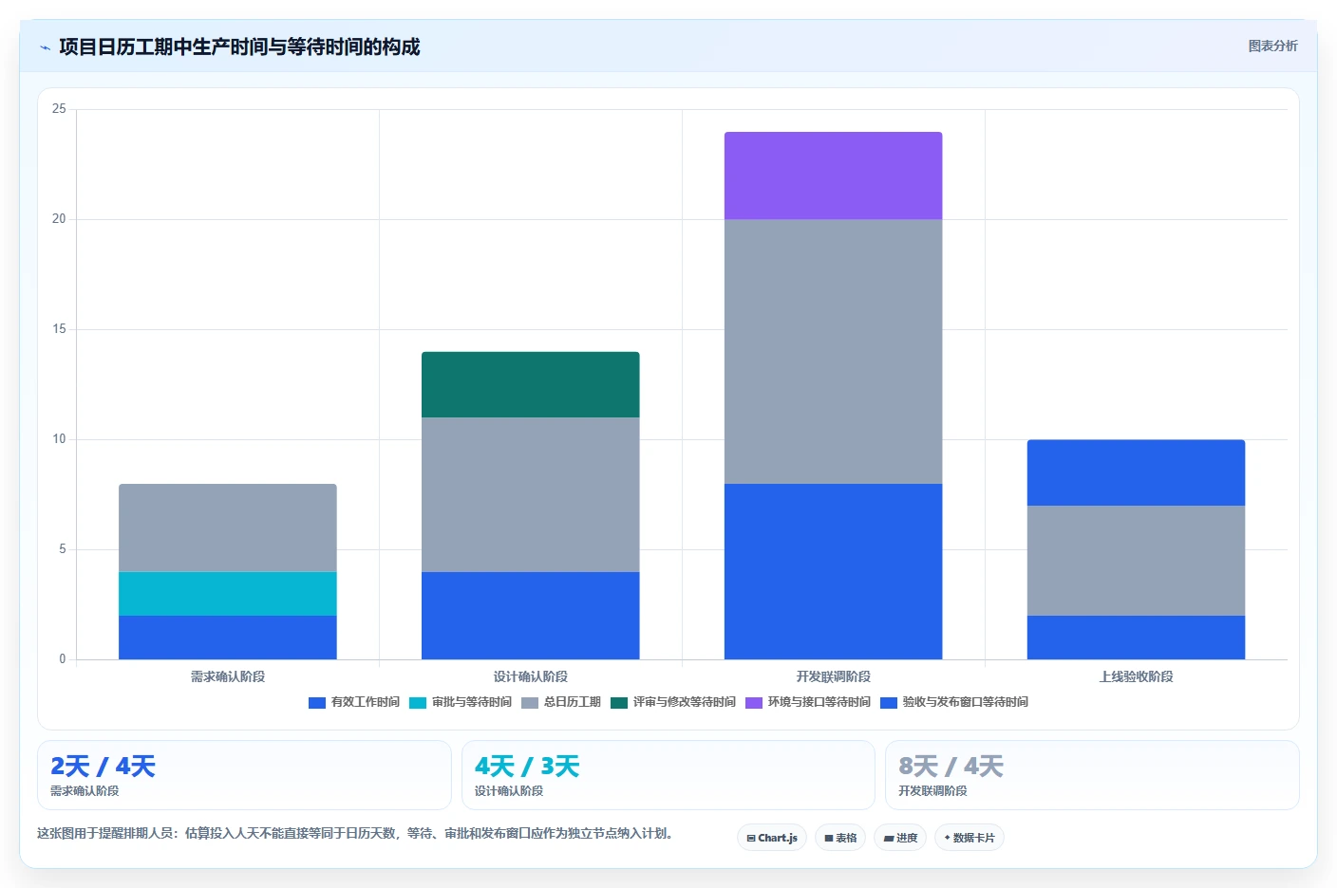
Task: Click the 总日历工期 legend label text
Action: 573,702
